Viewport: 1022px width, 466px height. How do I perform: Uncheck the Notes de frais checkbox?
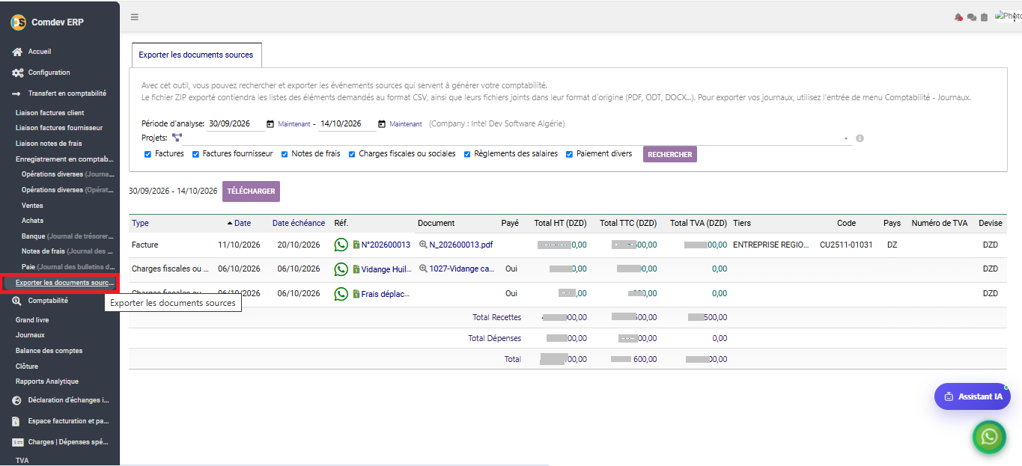(285, 154)
